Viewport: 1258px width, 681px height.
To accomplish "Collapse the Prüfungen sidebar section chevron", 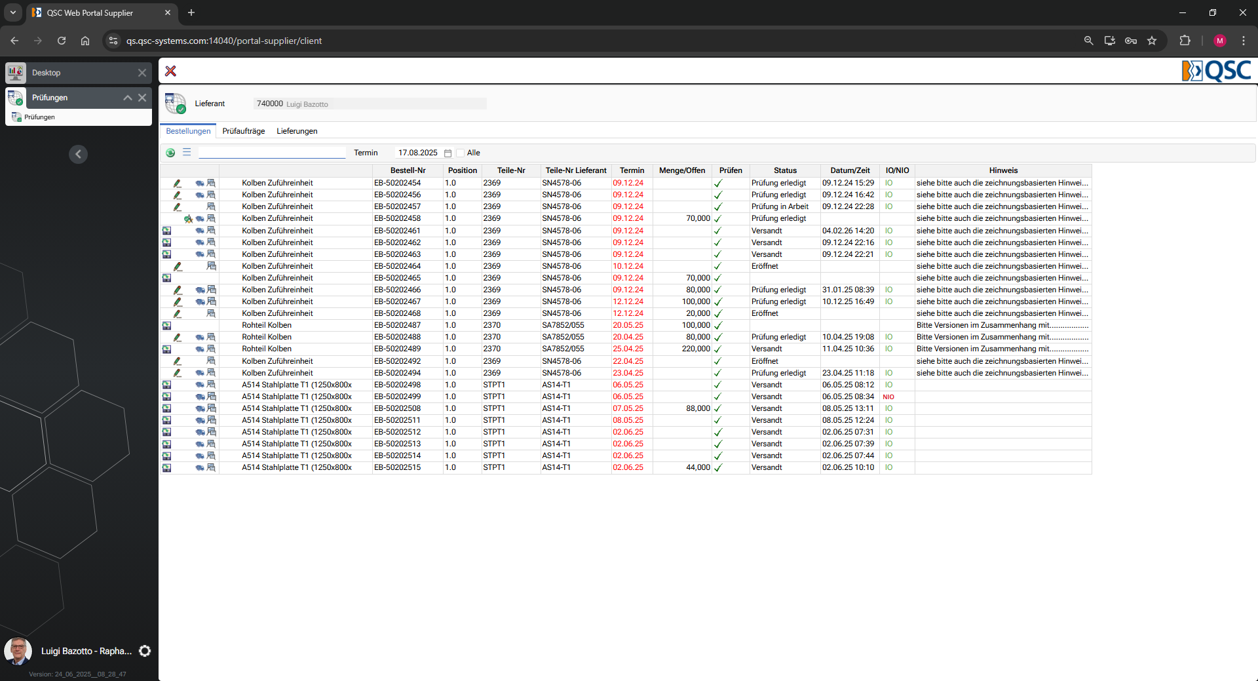I will coord(128,98).
